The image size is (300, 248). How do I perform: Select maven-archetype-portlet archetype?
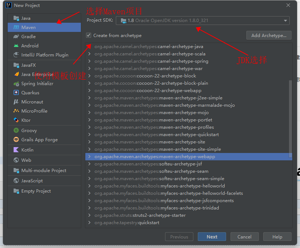pyautogui.click(x=189, y=120)
